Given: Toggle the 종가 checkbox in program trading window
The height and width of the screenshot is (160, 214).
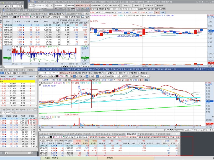Looking at the screenshot, I should click(x=85, y=17).
